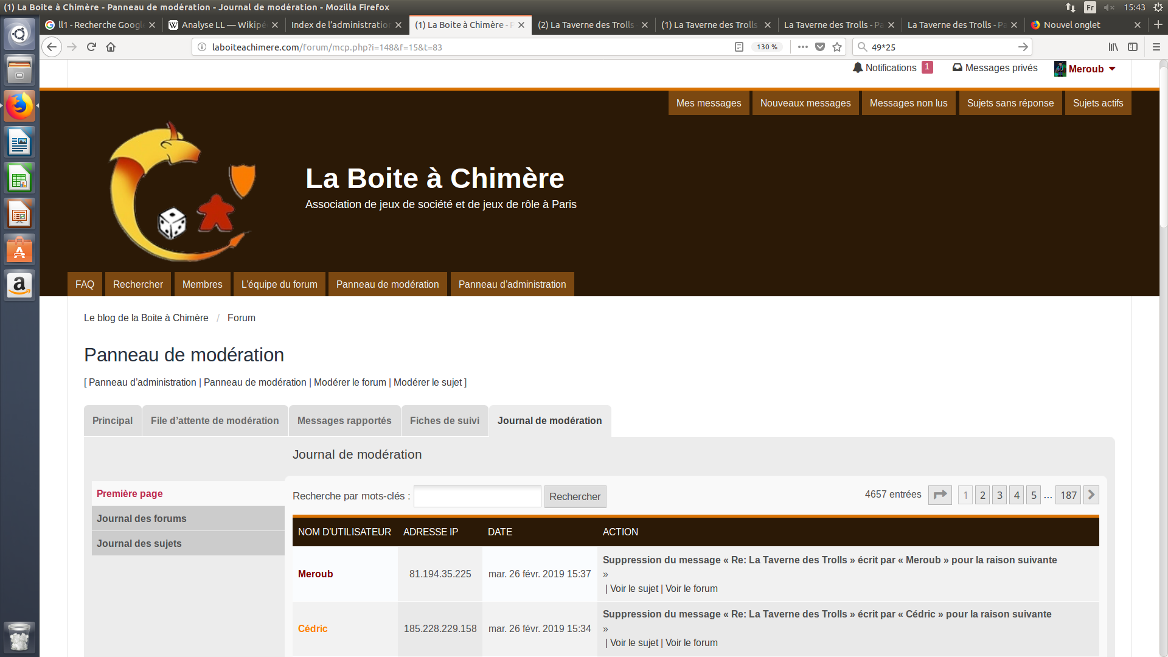Switch to Messages rapportés tab

pyautogui.click(x=344, y=420)
